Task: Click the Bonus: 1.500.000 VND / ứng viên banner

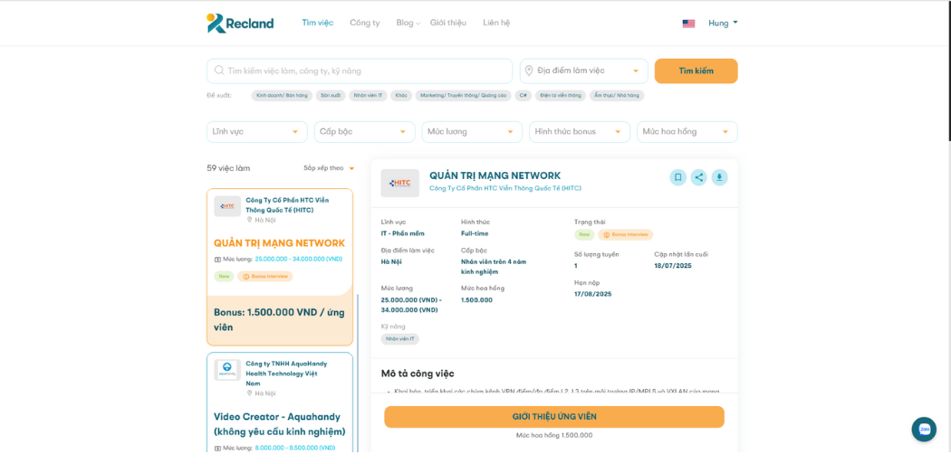Action: coord(280,320)
